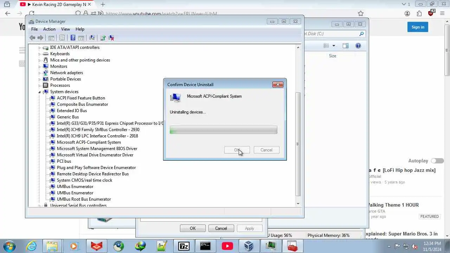Screen dimensions: 450x253
Task: Open Windows Media Player from the taskbar
Action: click(x=74, y=246)
